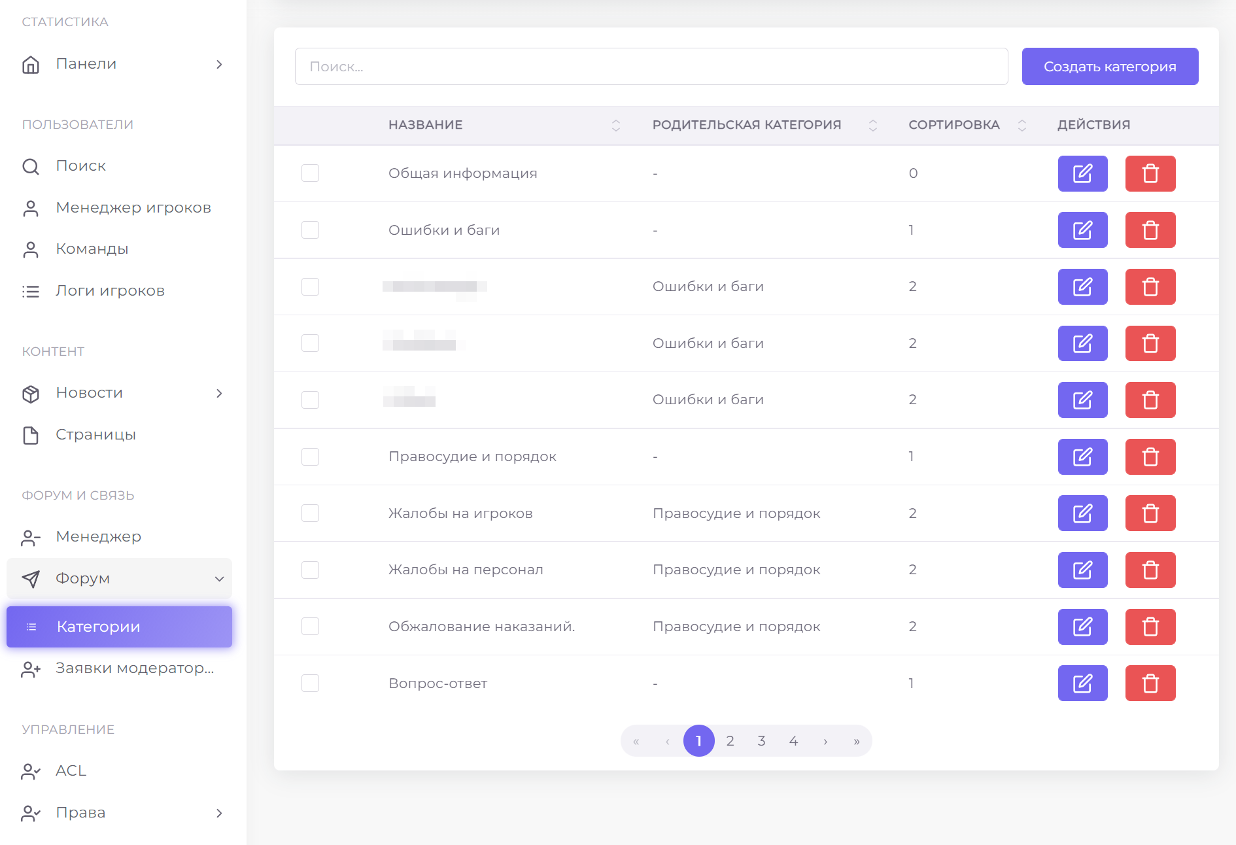Open the Категории sidebar item

(119, 627)
